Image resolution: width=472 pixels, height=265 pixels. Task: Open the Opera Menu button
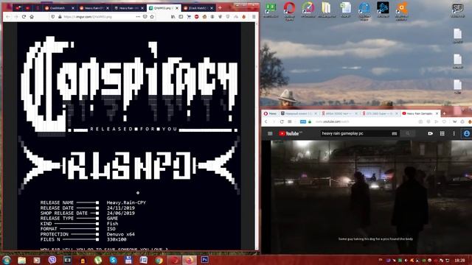click(x=270, y=113)
